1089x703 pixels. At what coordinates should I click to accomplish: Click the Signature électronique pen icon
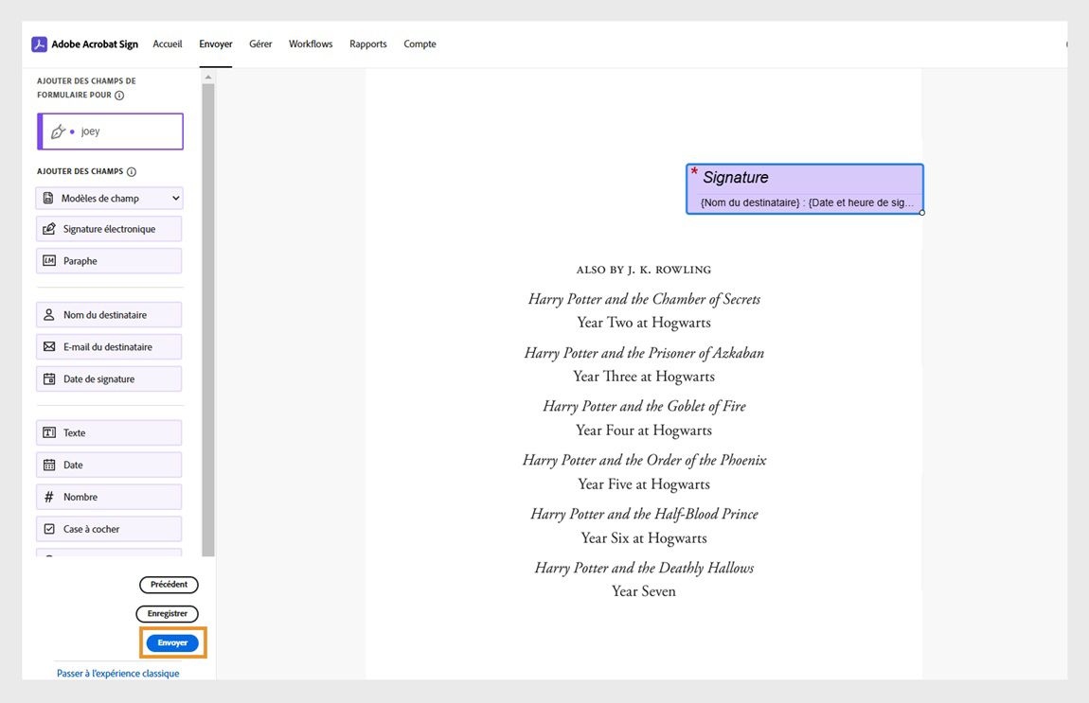[49, 229]
